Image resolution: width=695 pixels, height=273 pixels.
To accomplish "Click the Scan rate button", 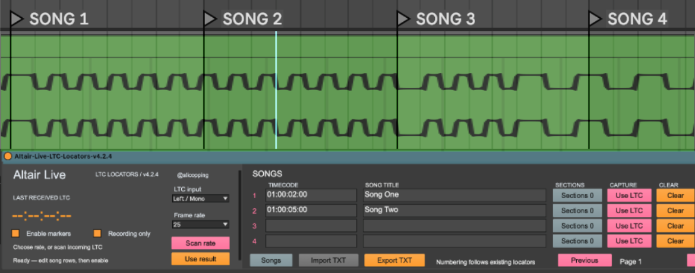I will (x=200, y=243).
